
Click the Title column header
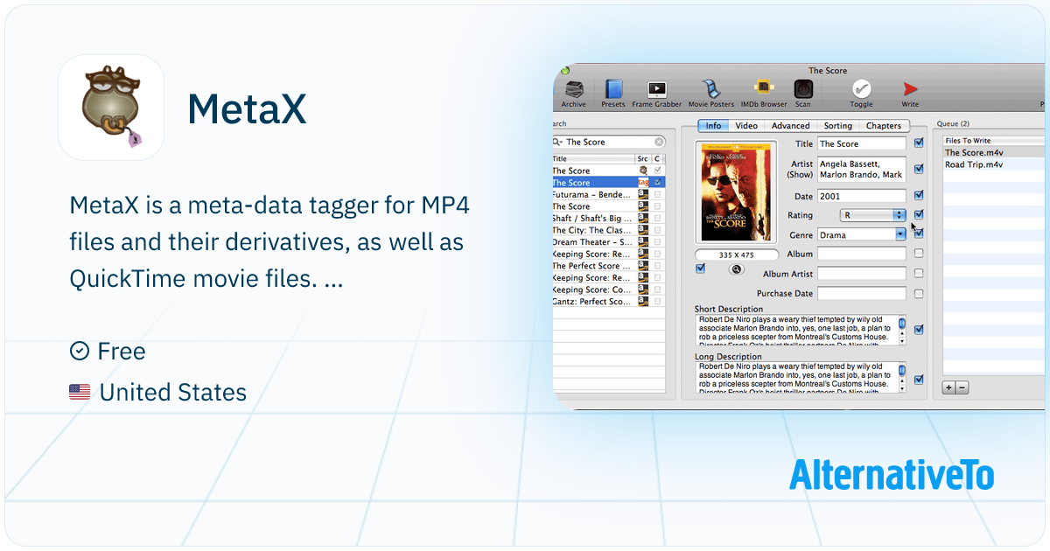pyautogui.click(x=593, y=158)
